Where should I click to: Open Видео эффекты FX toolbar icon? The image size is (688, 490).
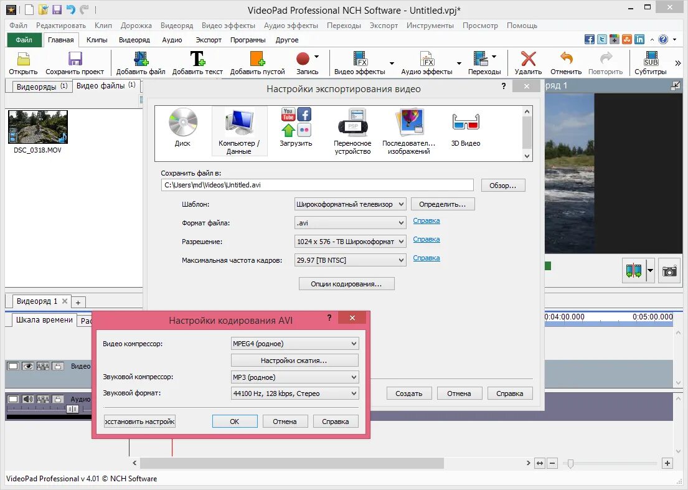360,59
